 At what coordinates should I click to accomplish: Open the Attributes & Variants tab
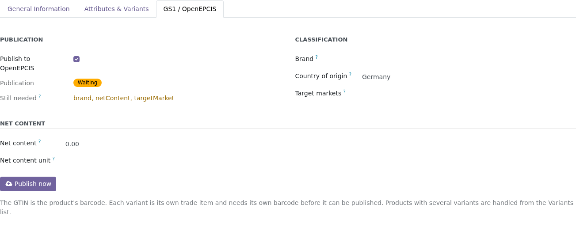click(x=116, y=9)
